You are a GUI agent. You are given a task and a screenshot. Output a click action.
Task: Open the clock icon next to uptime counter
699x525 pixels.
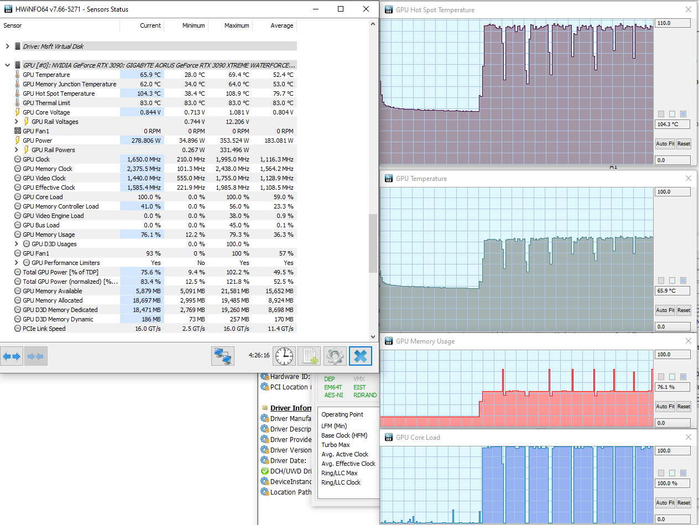point(284,356)
